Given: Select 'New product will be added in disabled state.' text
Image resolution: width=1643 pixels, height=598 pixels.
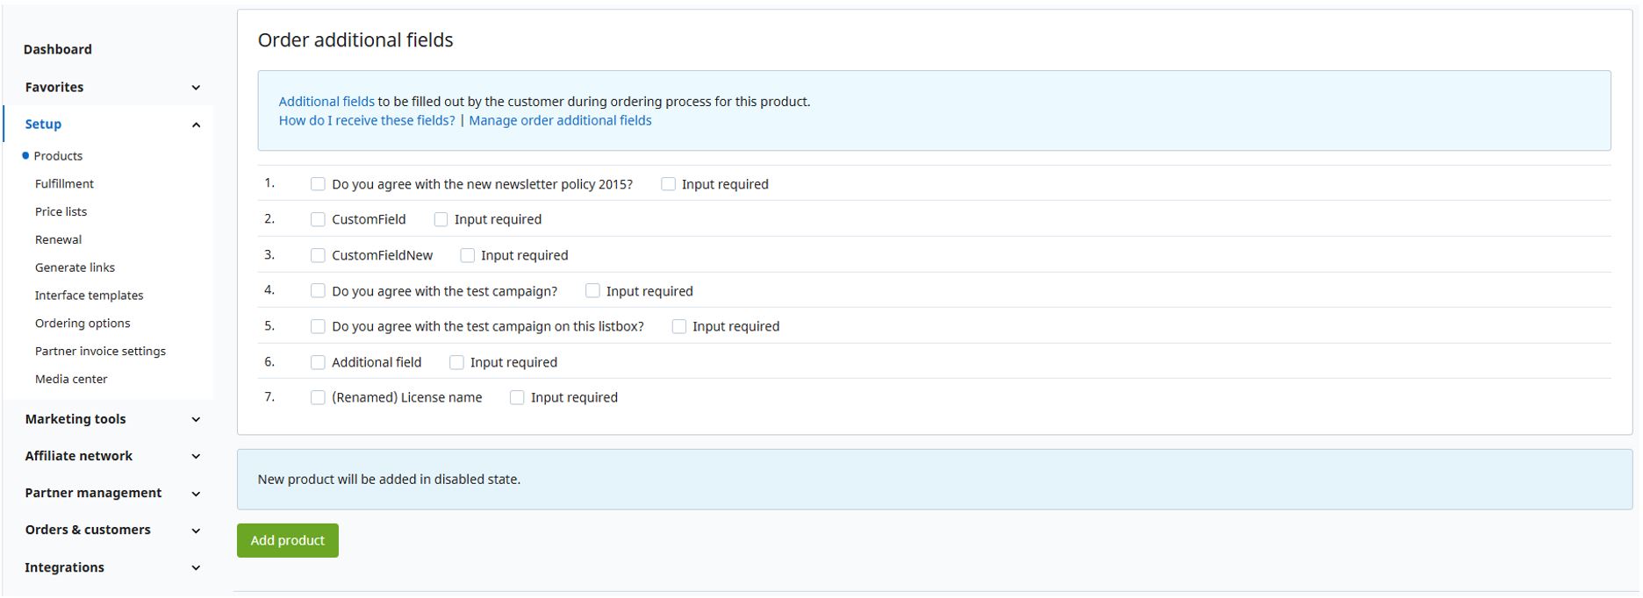Looking at the screenshot, I should (x=389, y=480).
